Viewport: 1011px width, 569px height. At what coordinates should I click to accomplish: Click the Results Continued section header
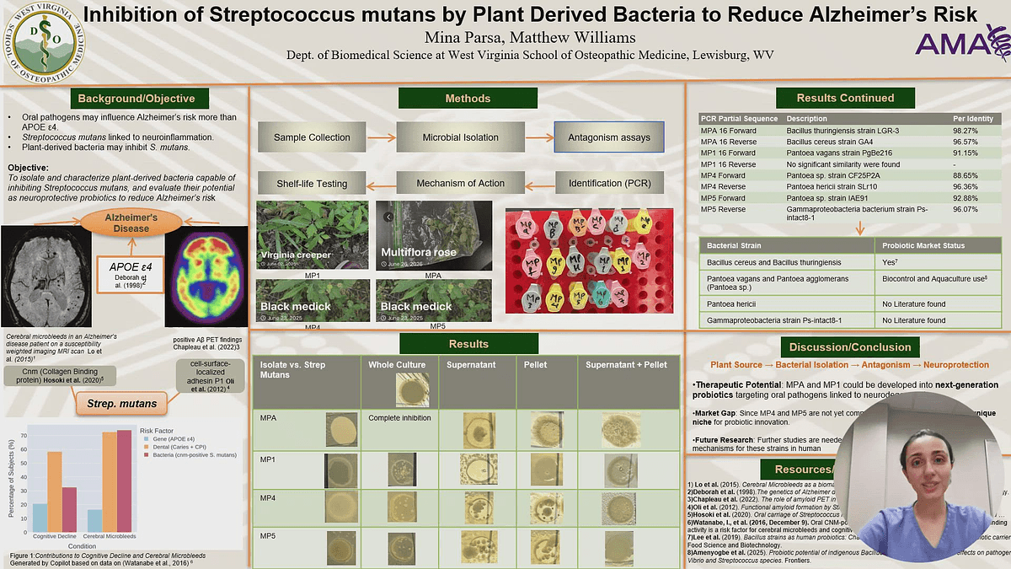pos(845,98)
